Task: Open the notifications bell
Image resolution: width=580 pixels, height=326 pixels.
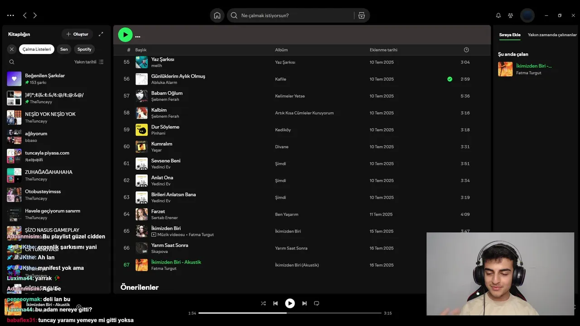Action: coord(498,15)
